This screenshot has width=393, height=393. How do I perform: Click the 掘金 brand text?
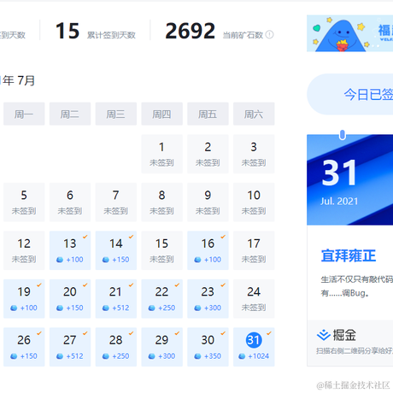point(344,335)
